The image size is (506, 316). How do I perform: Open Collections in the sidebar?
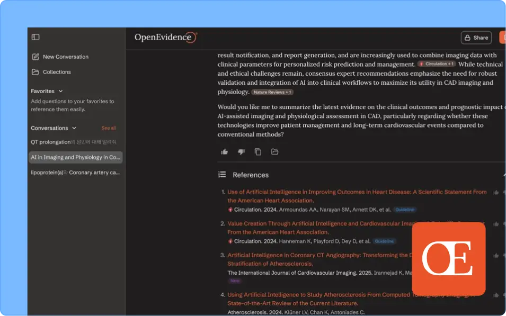point(51,72)
